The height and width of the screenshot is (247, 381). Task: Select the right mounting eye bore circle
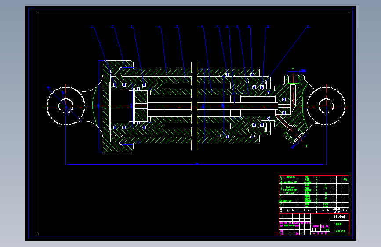tap(326, 106)
